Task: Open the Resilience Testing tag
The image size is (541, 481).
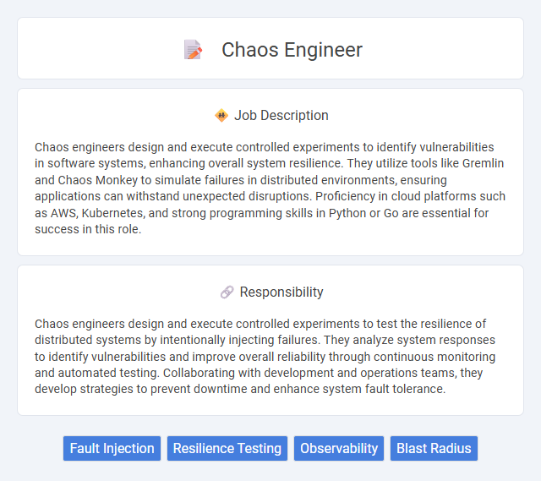Action: (227, 448)
